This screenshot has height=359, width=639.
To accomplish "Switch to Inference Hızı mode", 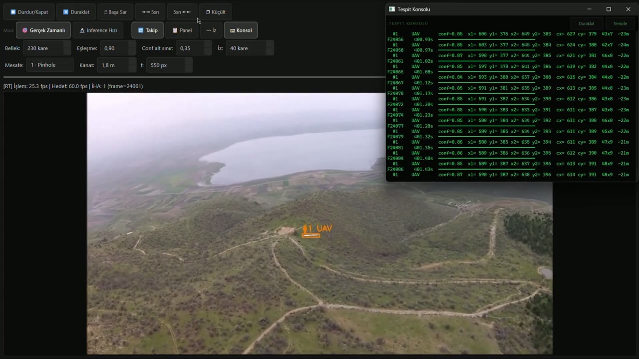I will pos(98,30).
